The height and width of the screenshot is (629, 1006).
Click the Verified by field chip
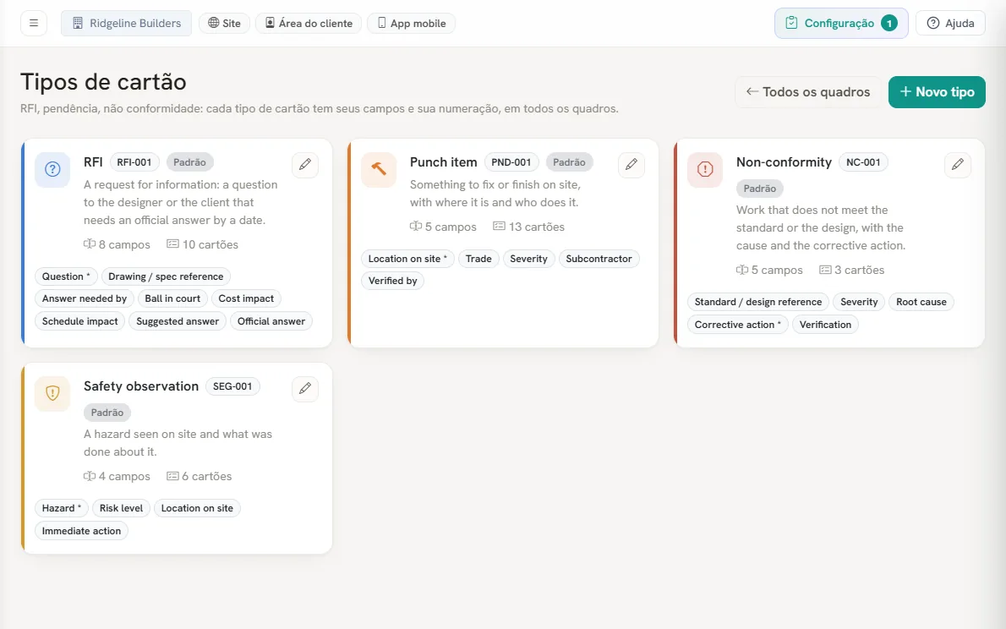click(x=392, y=281)
